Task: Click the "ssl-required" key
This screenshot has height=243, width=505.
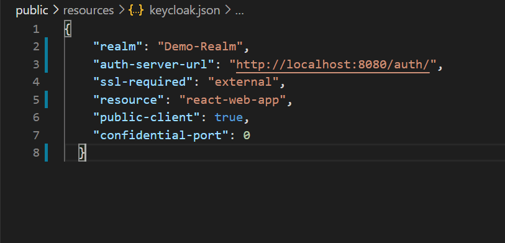Action: 143,82
